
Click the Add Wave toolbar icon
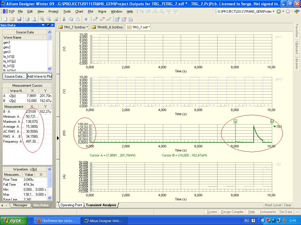95,19
